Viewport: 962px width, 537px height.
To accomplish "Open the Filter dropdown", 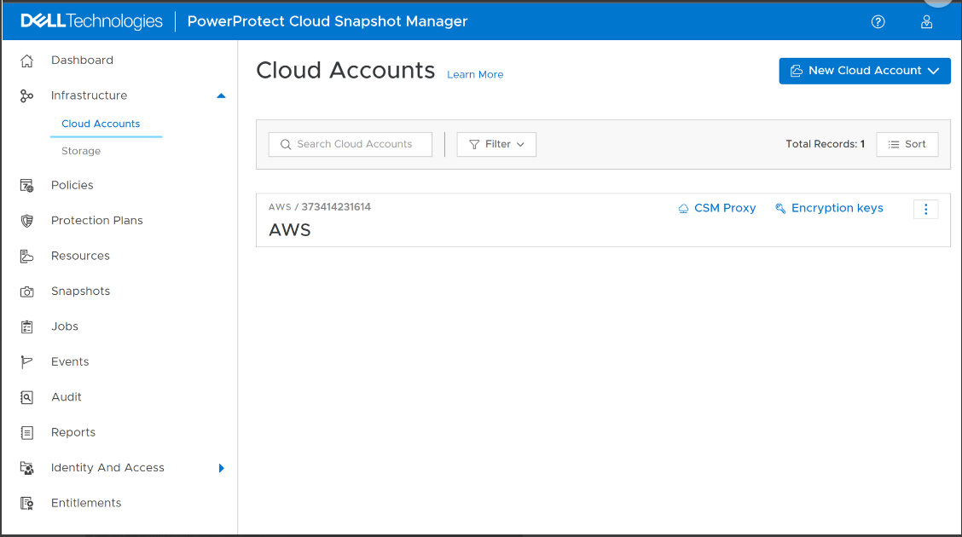I will [x=496, y=145].
